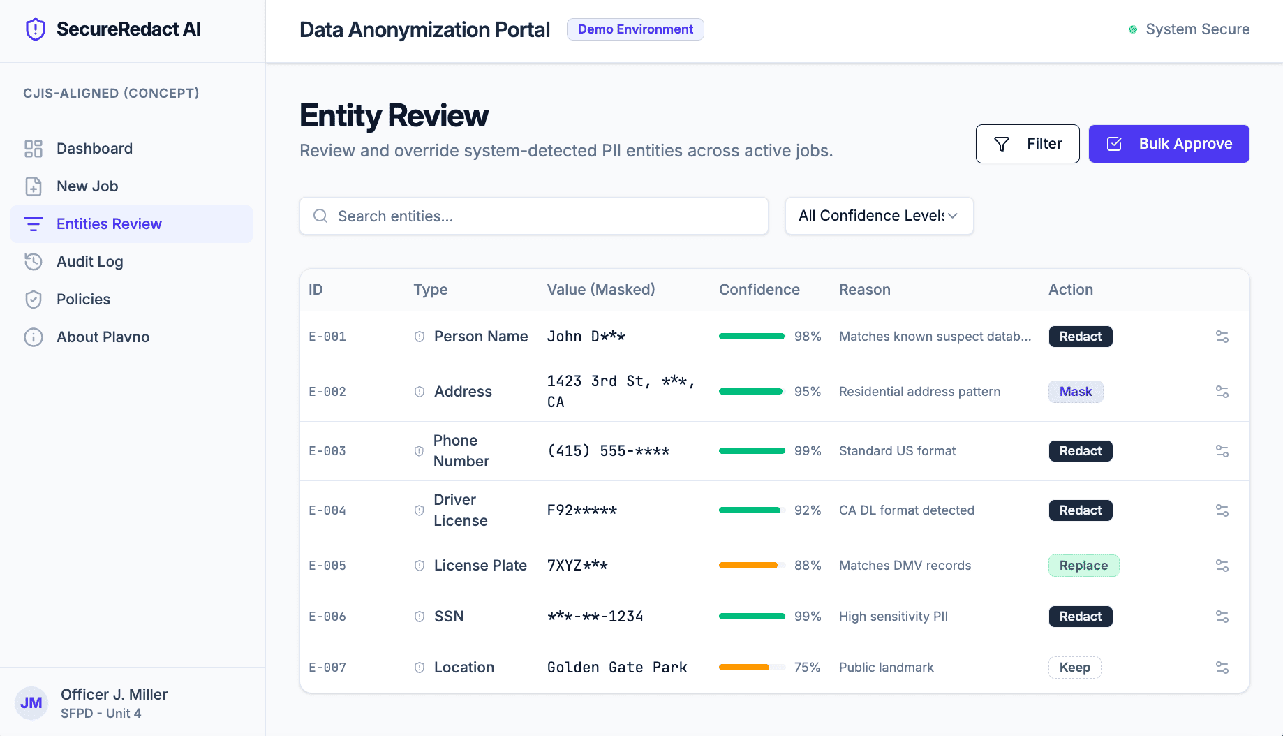Click the SecureRedact AI shield logo
The image size is (1283, 736).
[x=35, y=29]
